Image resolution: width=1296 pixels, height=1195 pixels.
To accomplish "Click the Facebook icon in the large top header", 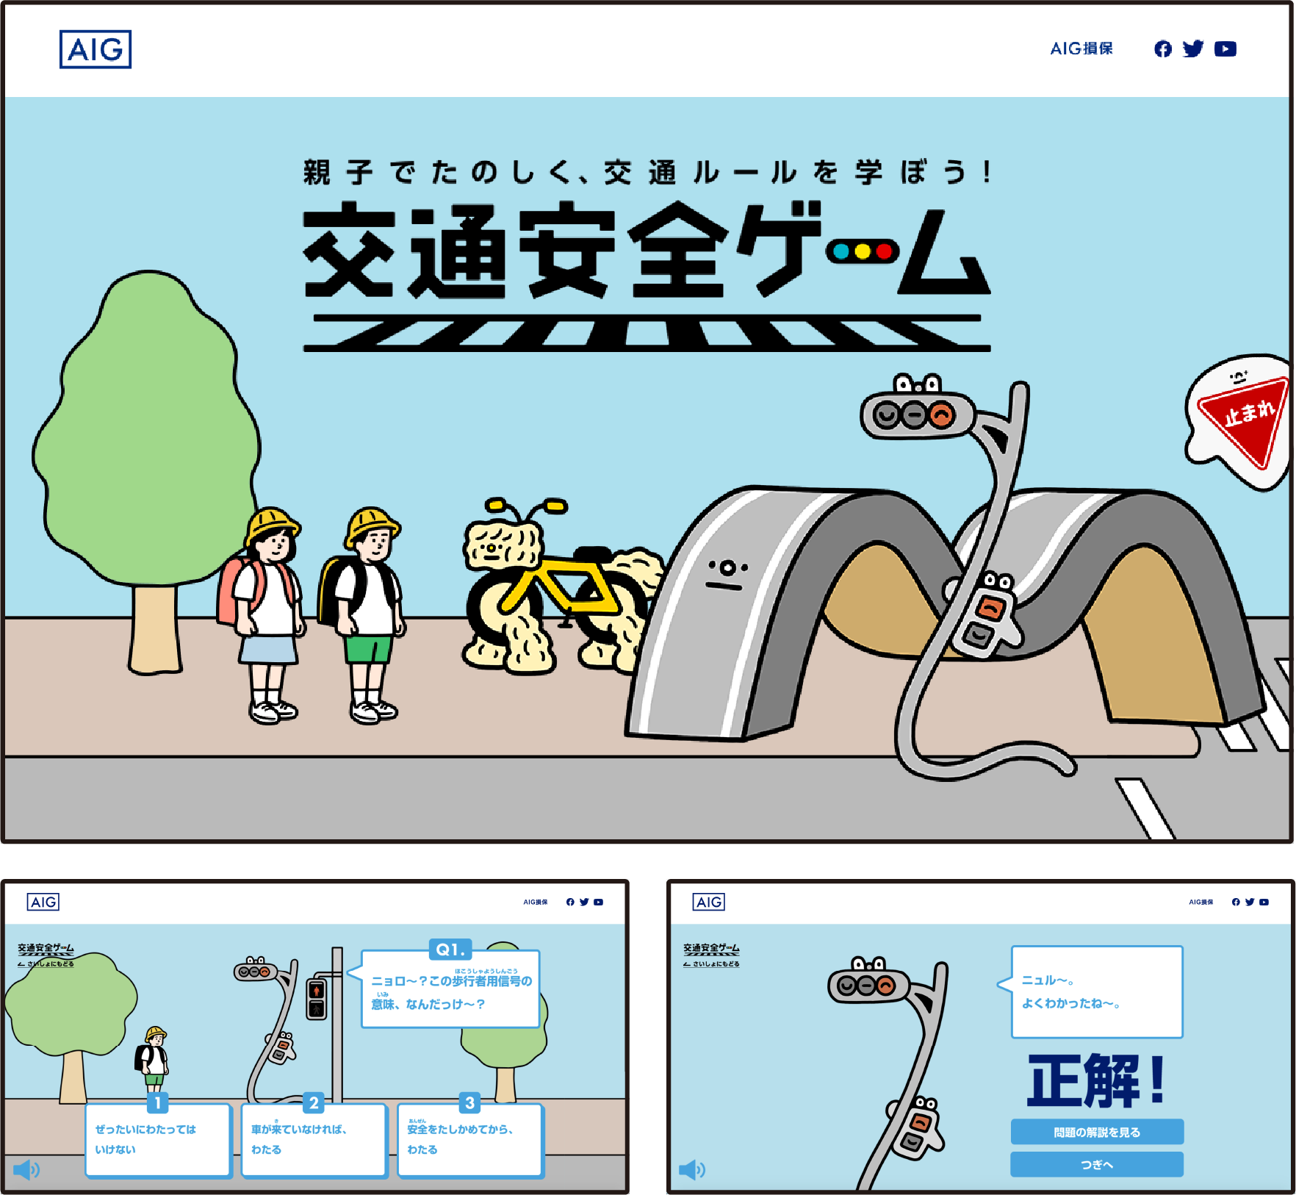I will point(1162,49).
